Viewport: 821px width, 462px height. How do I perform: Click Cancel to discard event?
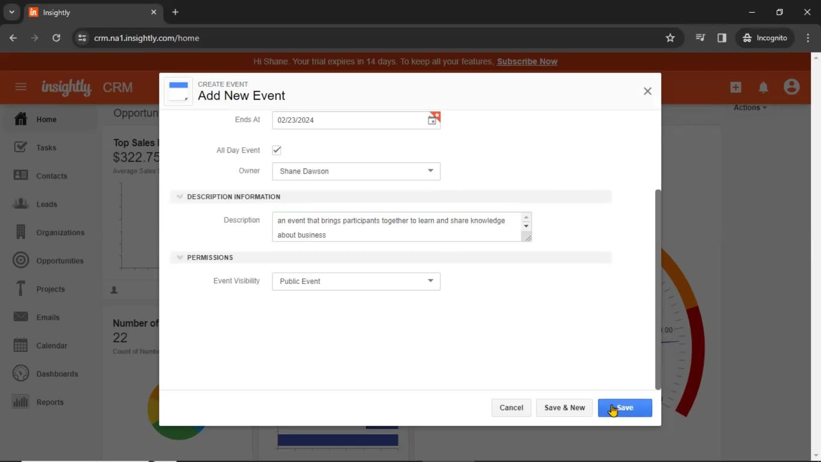pos(511,407)
